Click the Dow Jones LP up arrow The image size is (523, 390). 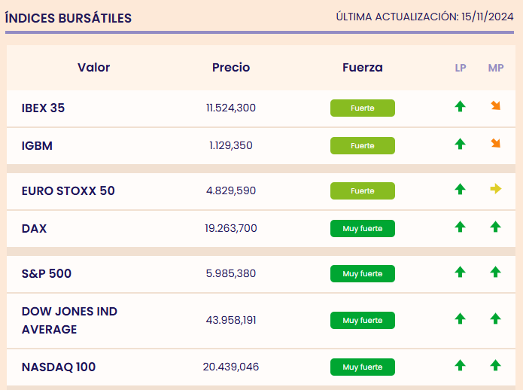(460, 319)
